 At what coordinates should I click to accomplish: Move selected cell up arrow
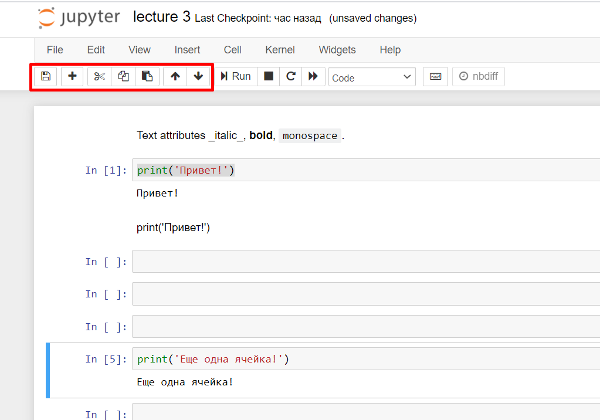coord(175,76)
